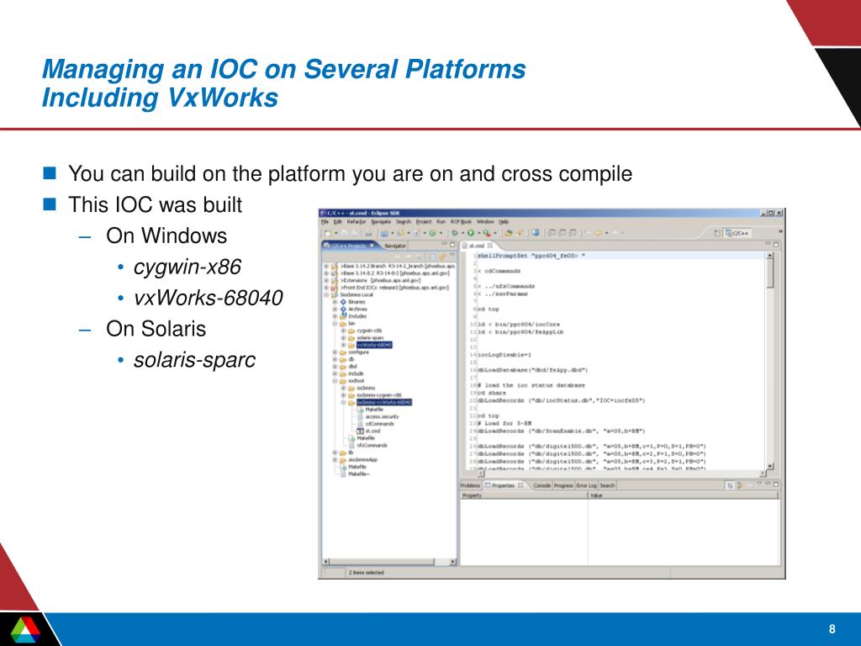Click Collapse All icon in C/C++ Projects view

click(433, 257)
